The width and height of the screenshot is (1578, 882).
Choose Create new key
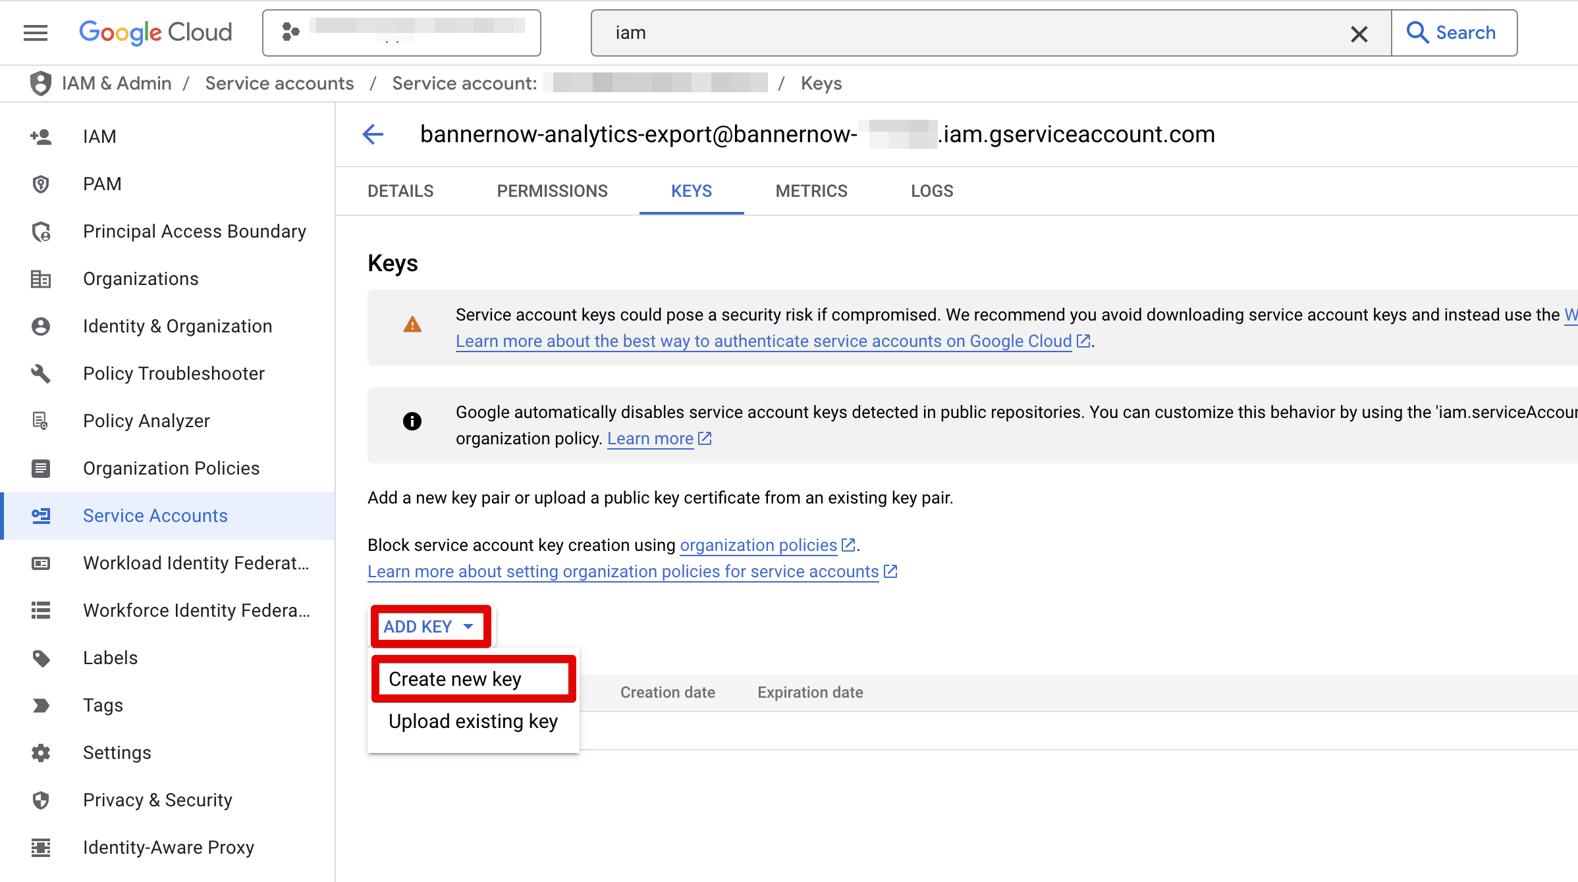[474, 679]
